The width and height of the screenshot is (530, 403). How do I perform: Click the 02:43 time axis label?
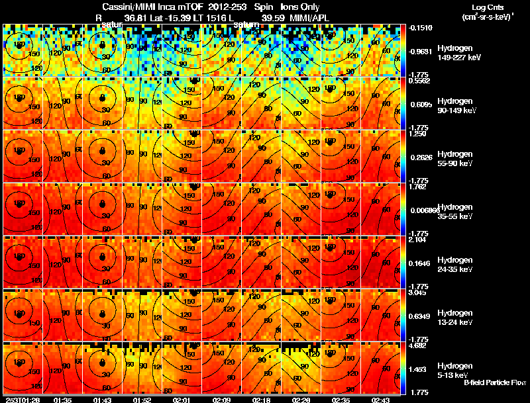click(380, 400)
